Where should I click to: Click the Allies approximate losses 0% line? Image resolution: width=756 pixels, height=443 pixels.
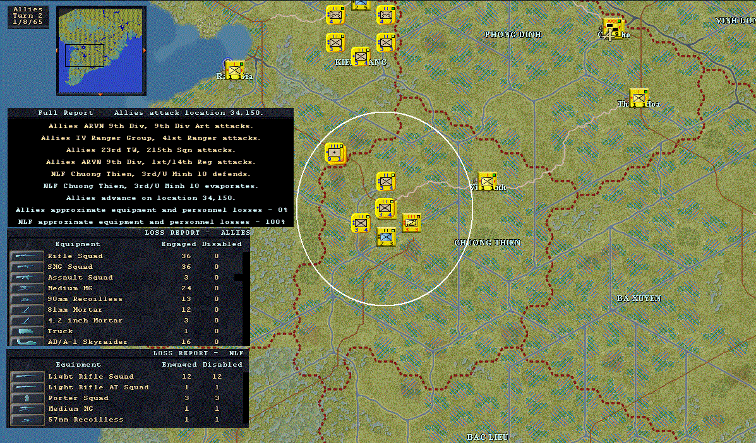coord(152,210)
